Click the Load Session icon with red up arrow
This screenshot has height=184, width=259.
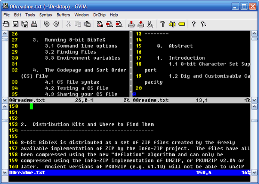tap(131, 24)
